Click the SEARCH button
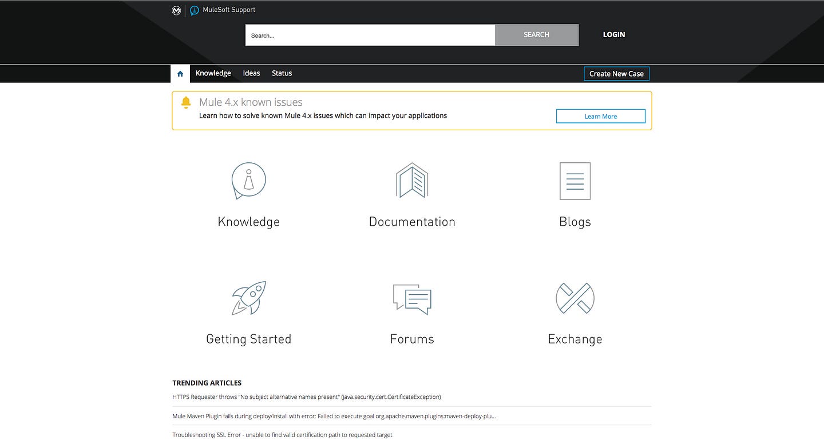 pyautogui.click(x=537, y=35)
